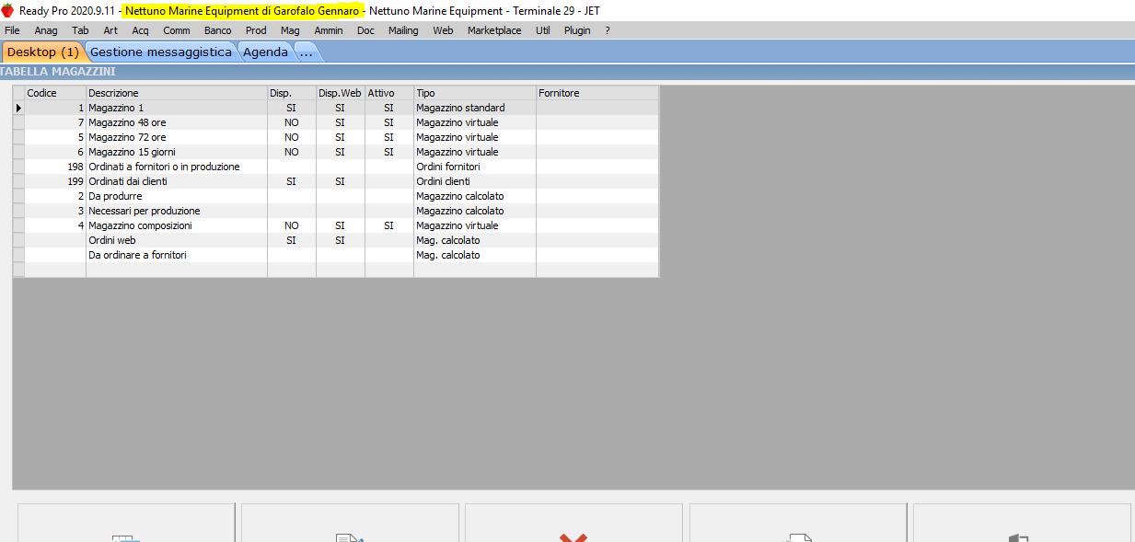Image resolution: width=1135 pixels, height=542 pixels.
Task: Select the 'Ordini web' cell
Action: (177, 240)
